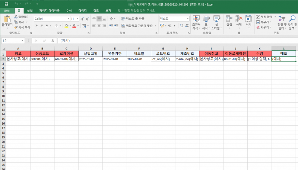298x170 pixels.
Task: Activate the 서식 복사 format painter
Action: [x=22, y=27]
